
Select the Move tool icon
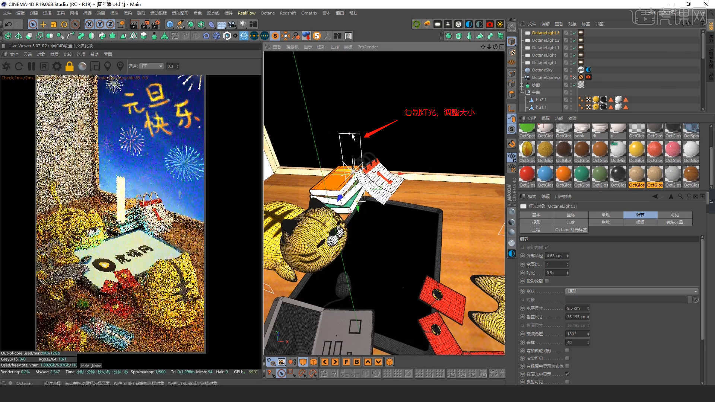click(x=43, y=25)
